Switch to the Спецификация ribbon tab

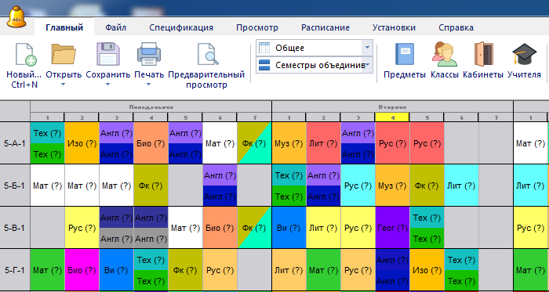point(181,27)
